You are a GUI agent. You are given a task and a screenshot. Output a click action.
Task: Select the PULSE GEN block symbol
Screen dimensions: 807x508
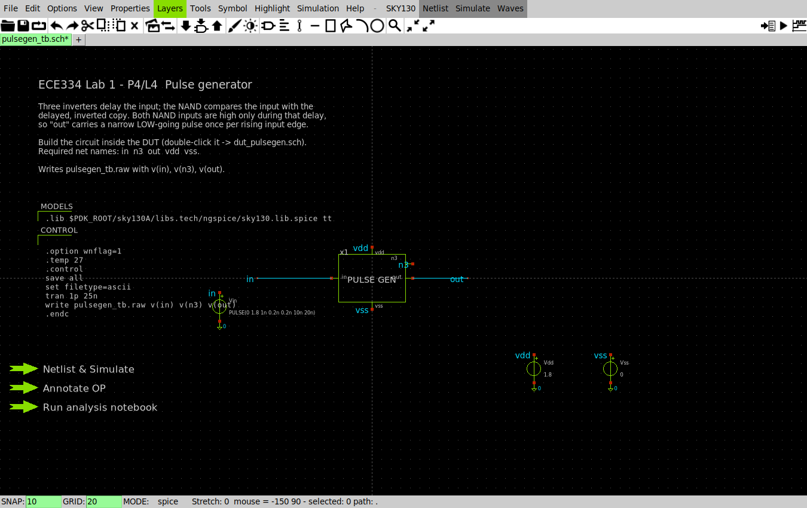(x=372, y=279)
